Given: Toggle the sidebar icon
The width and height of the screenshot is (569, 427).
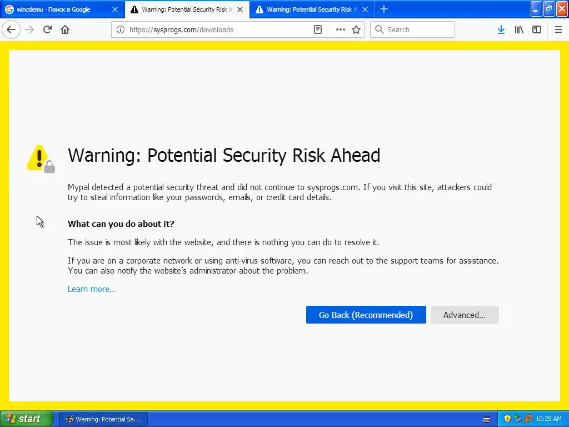Looking at the screenshot, I should click(537, 30).
